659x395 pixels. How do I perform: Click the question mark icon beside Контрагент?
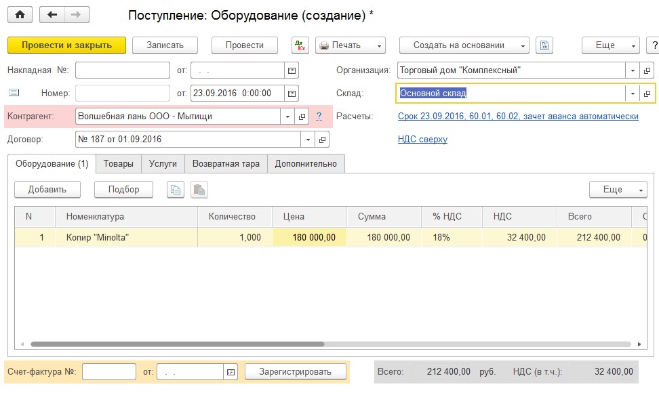(319, 116)
